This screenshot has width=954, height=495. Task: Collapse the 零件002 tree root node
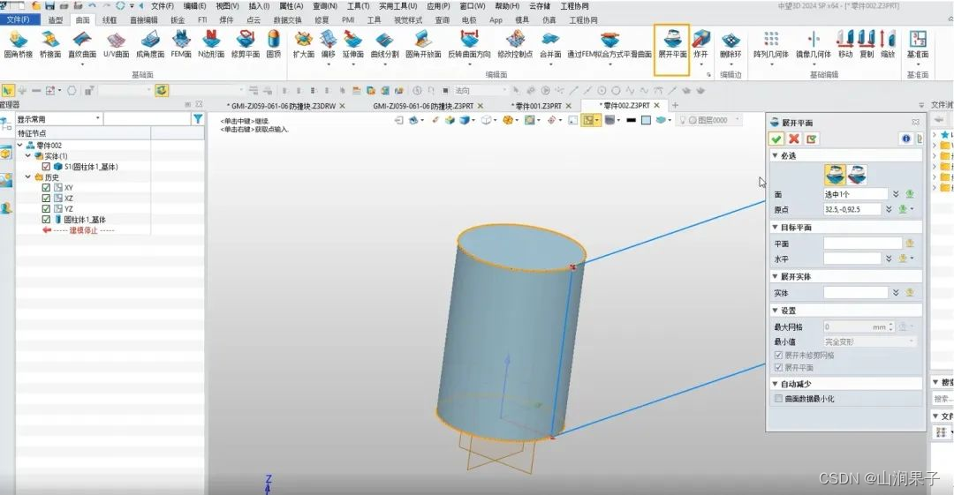20,146
